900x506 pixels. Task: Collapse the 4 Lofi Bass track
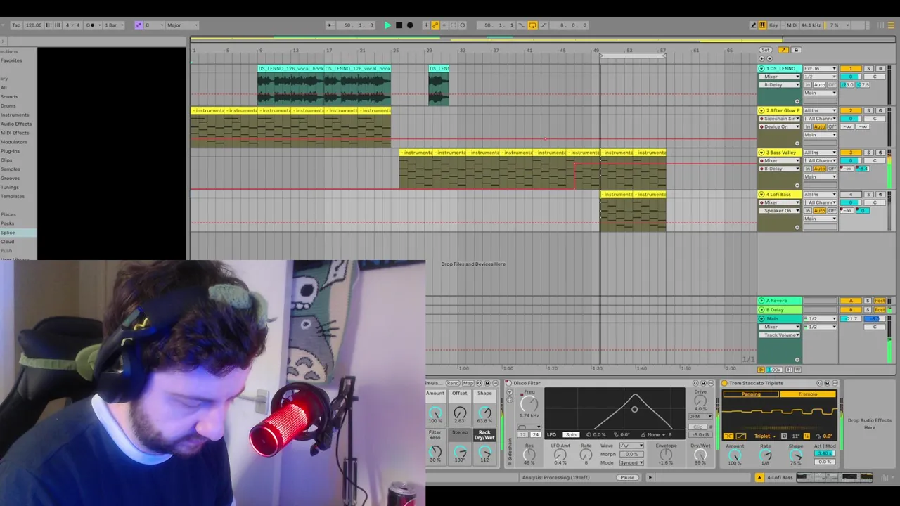[x=761, y=195]
